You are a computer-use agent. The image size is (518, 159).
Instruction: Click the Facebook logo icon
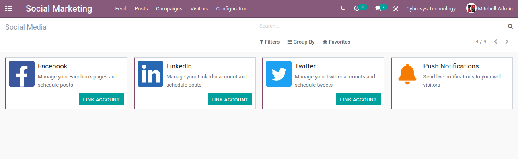(22, 74)
